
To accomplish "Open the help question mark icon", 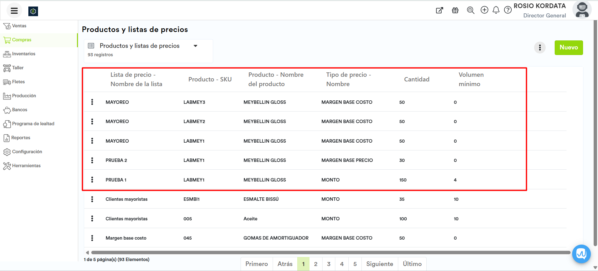I will [508, 10].
